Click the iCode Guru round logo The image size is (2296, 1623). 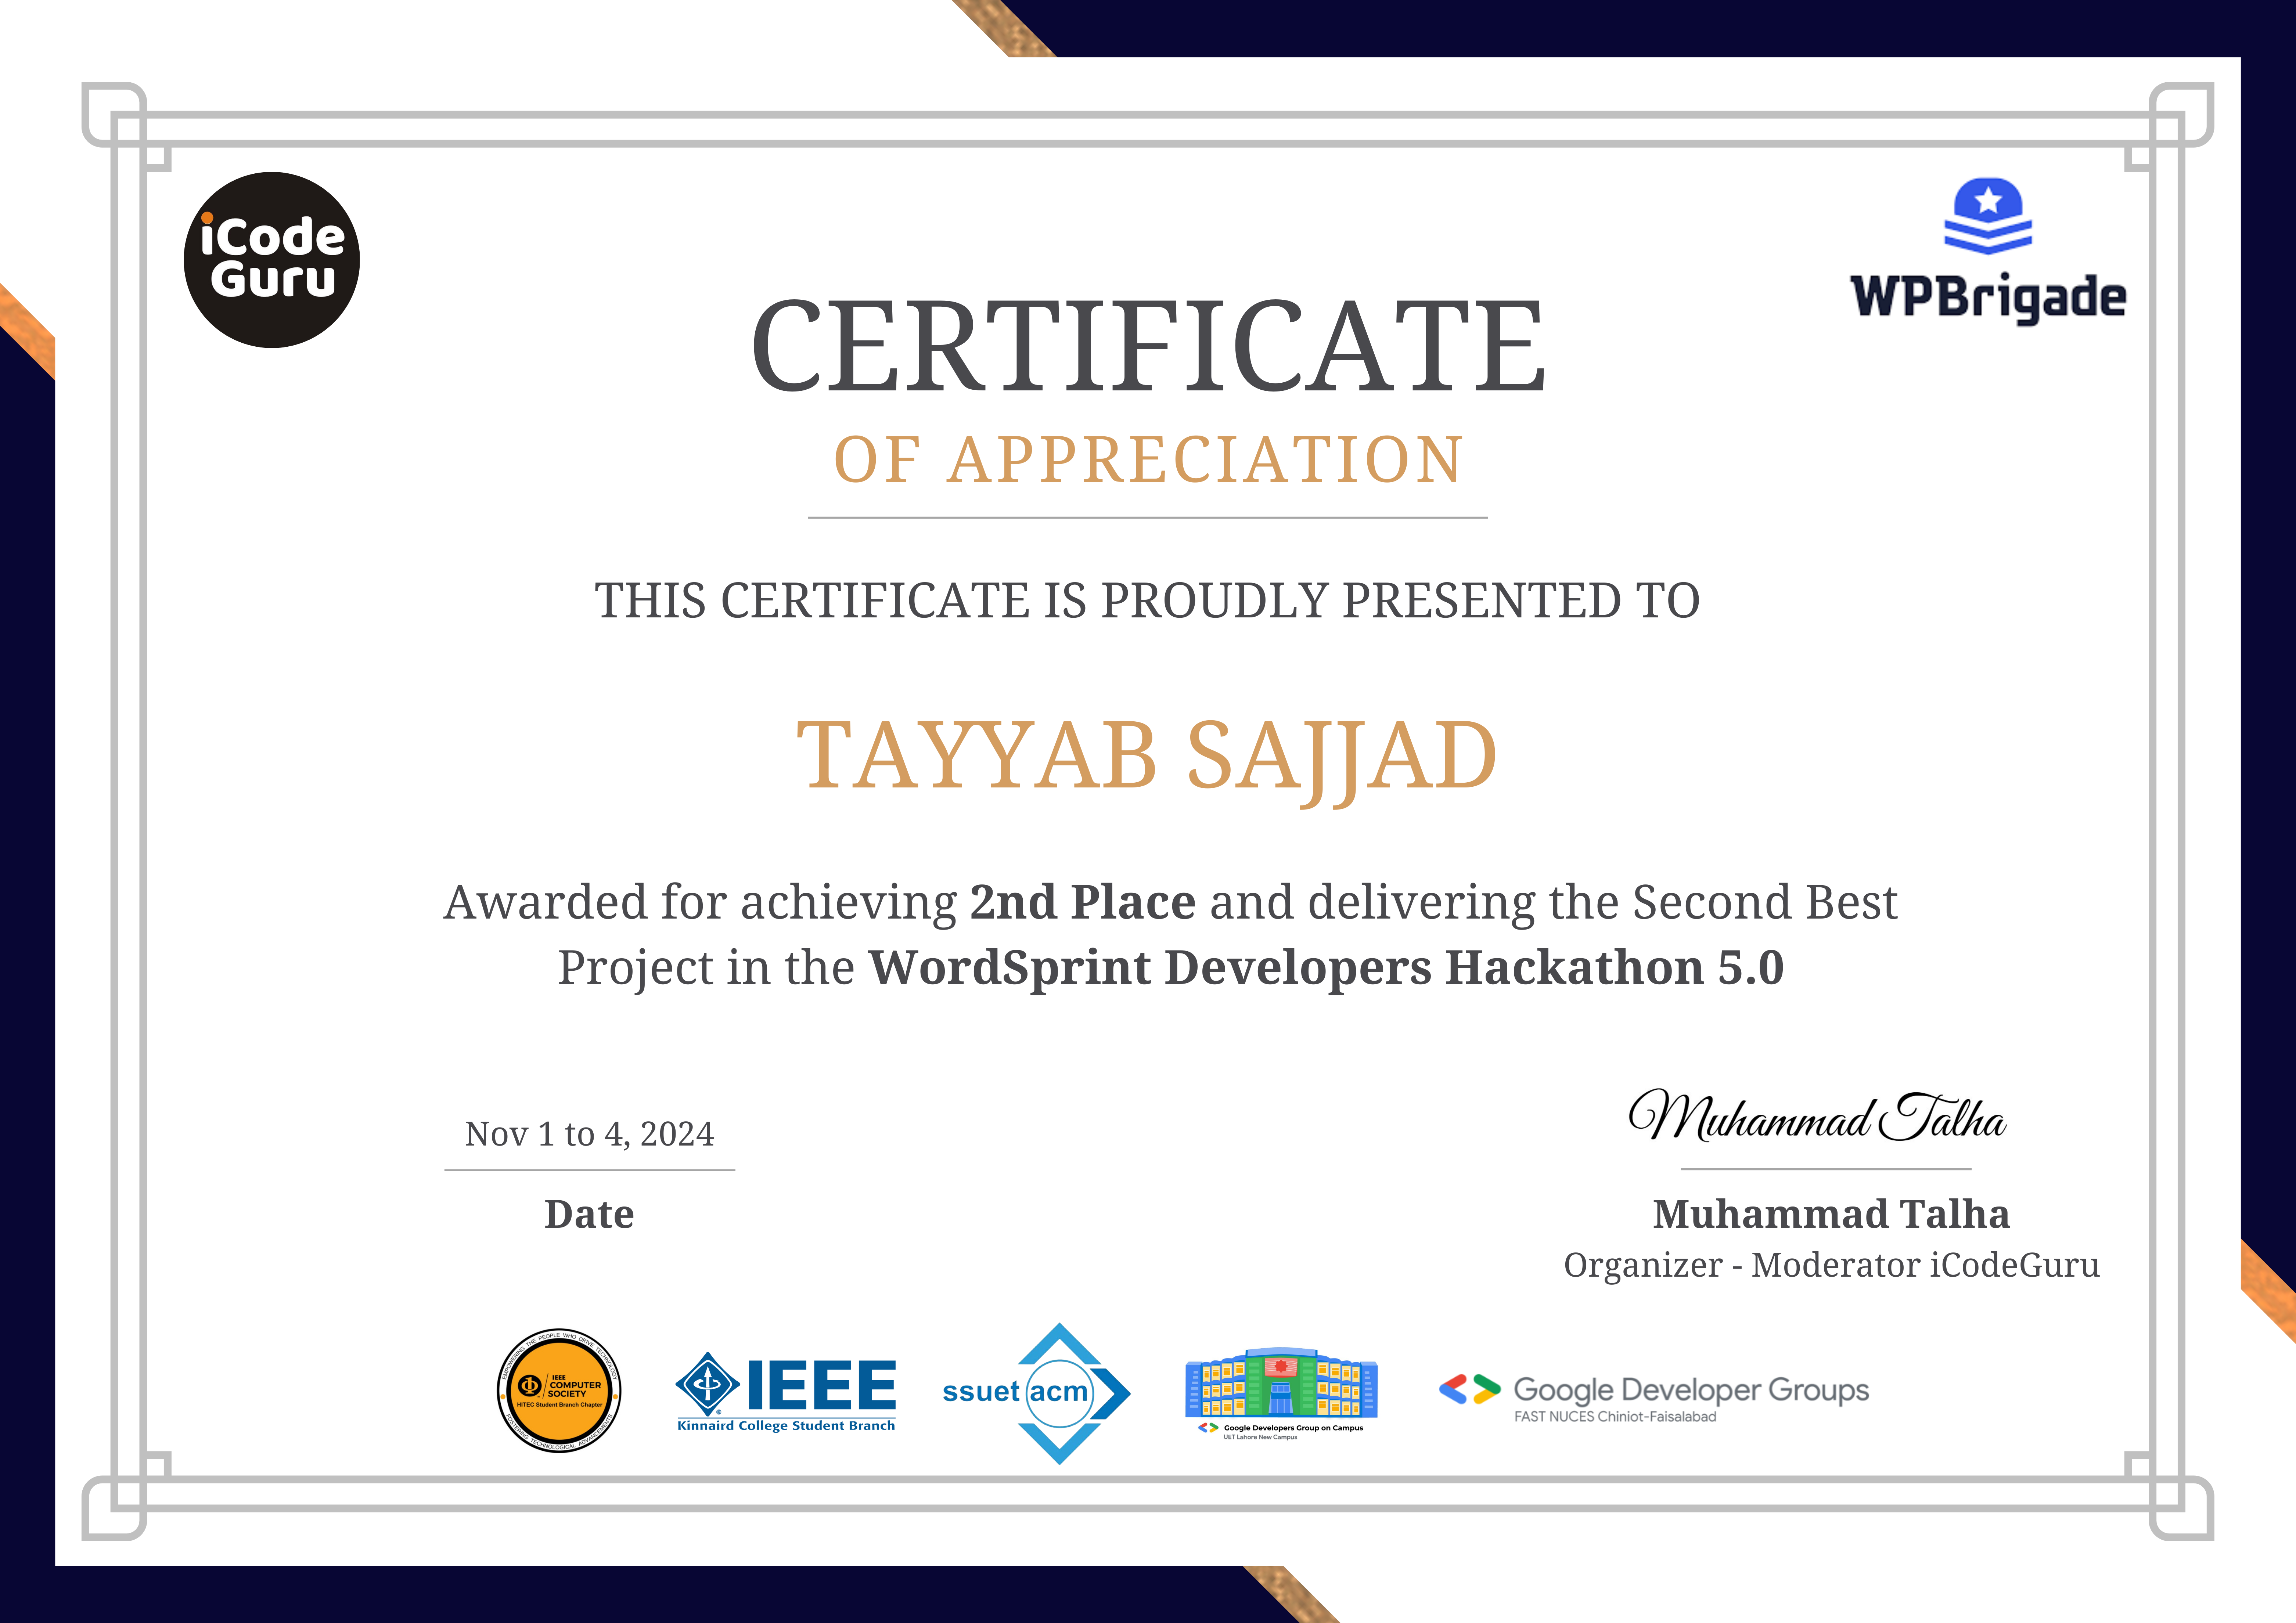(x=272, y=260)
